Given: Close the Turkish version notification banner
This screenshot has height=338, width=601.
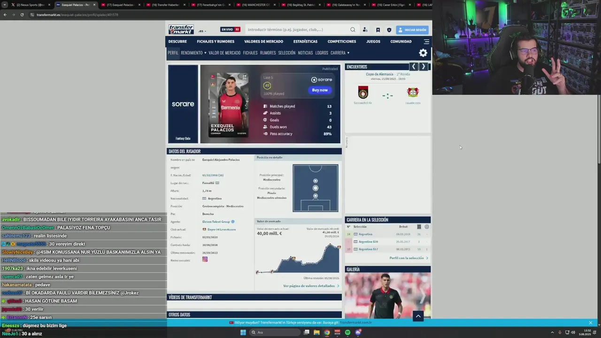Looking at the screenshot, I should 590,323.
